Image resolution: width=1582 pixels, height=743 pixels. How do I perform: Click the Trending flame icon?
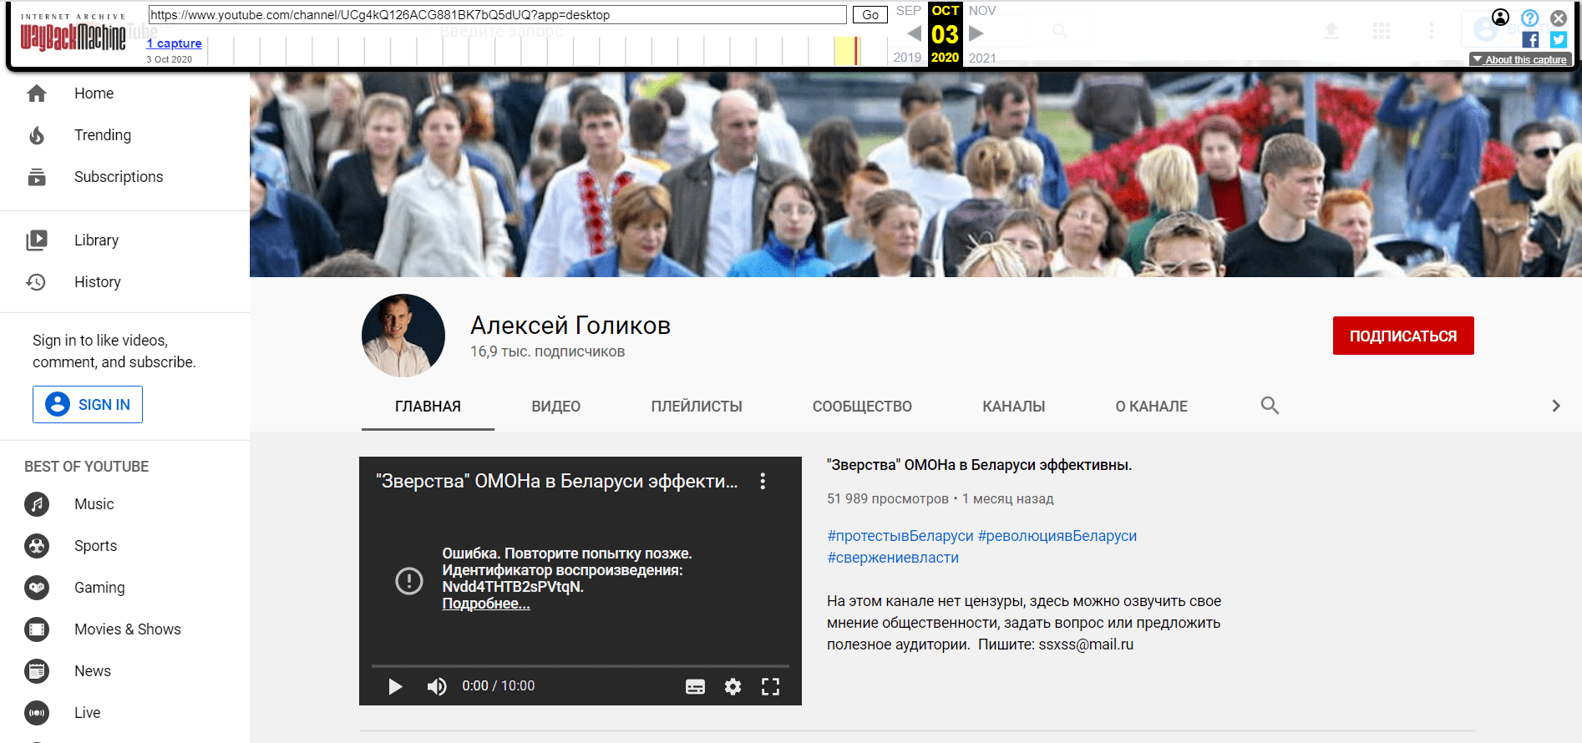tap(37, 135)
